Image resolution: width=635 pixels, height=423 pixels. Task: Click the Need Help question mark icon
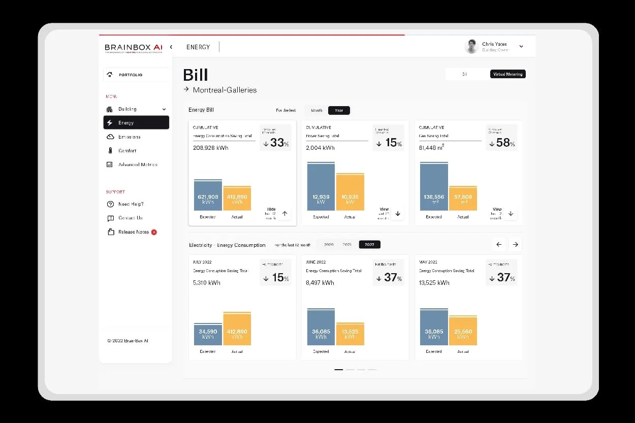click(110, 204)
